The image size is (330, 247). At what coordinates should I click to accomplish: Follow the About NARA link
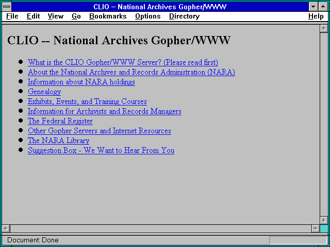coord(131,72)
